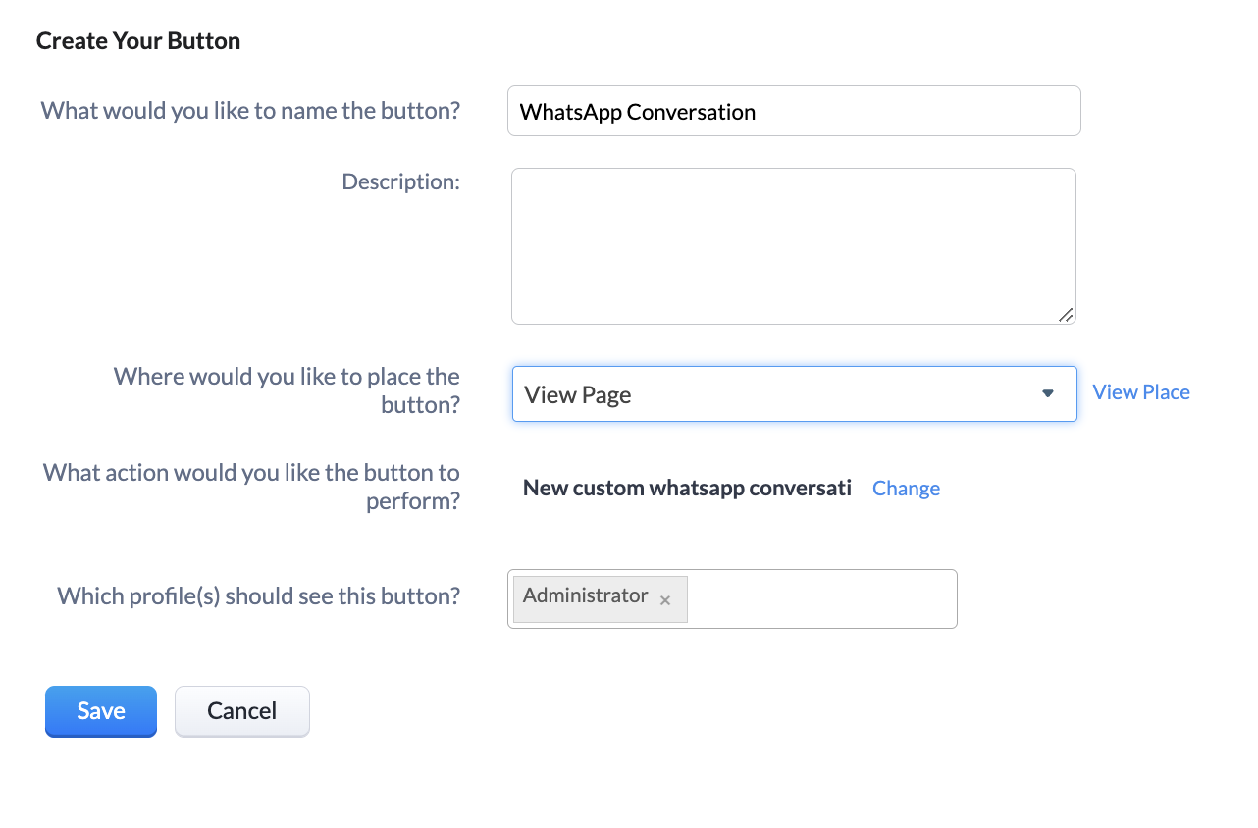Remove the Administrator profile tag
This screenshot has height=828, width=1258.
(x=665, y=600)
